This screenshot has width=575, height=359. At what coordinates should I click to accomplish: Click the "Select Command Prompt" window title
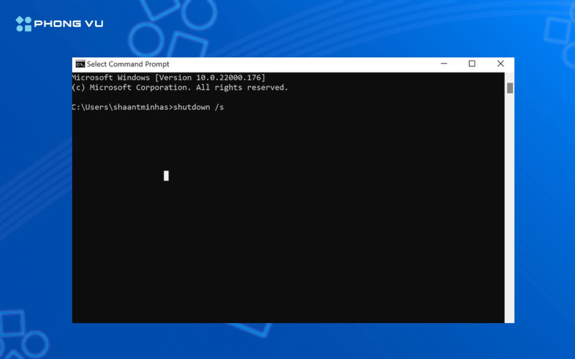[x=128, y=64]
